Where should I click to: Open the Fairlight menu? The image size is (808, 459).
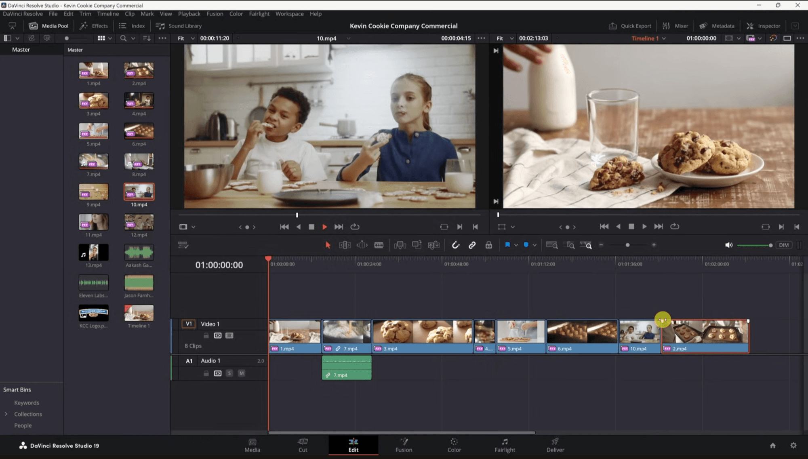(x=259, y=14)
